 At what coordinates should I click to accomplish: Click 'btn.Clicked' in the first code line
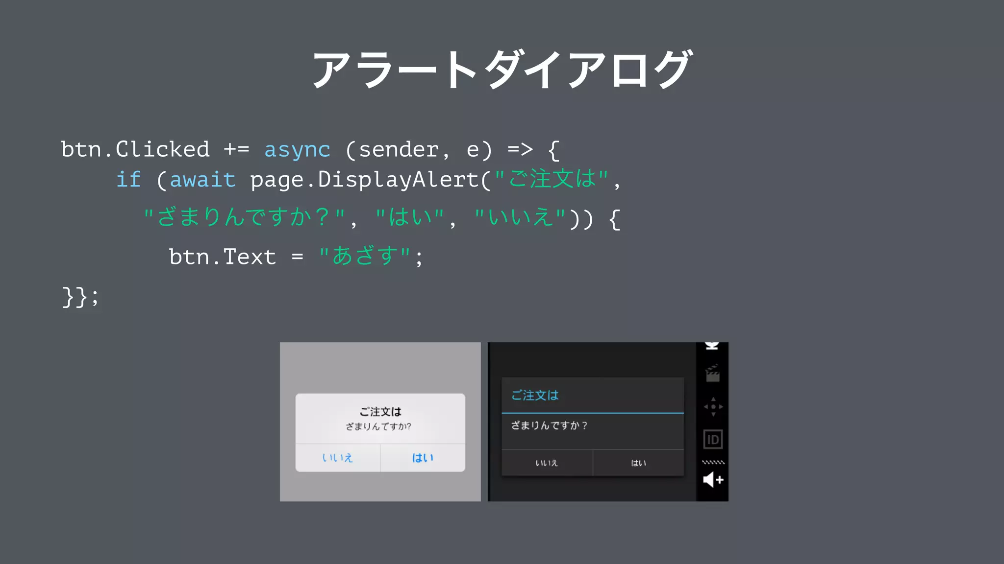[x=135, y=149]
